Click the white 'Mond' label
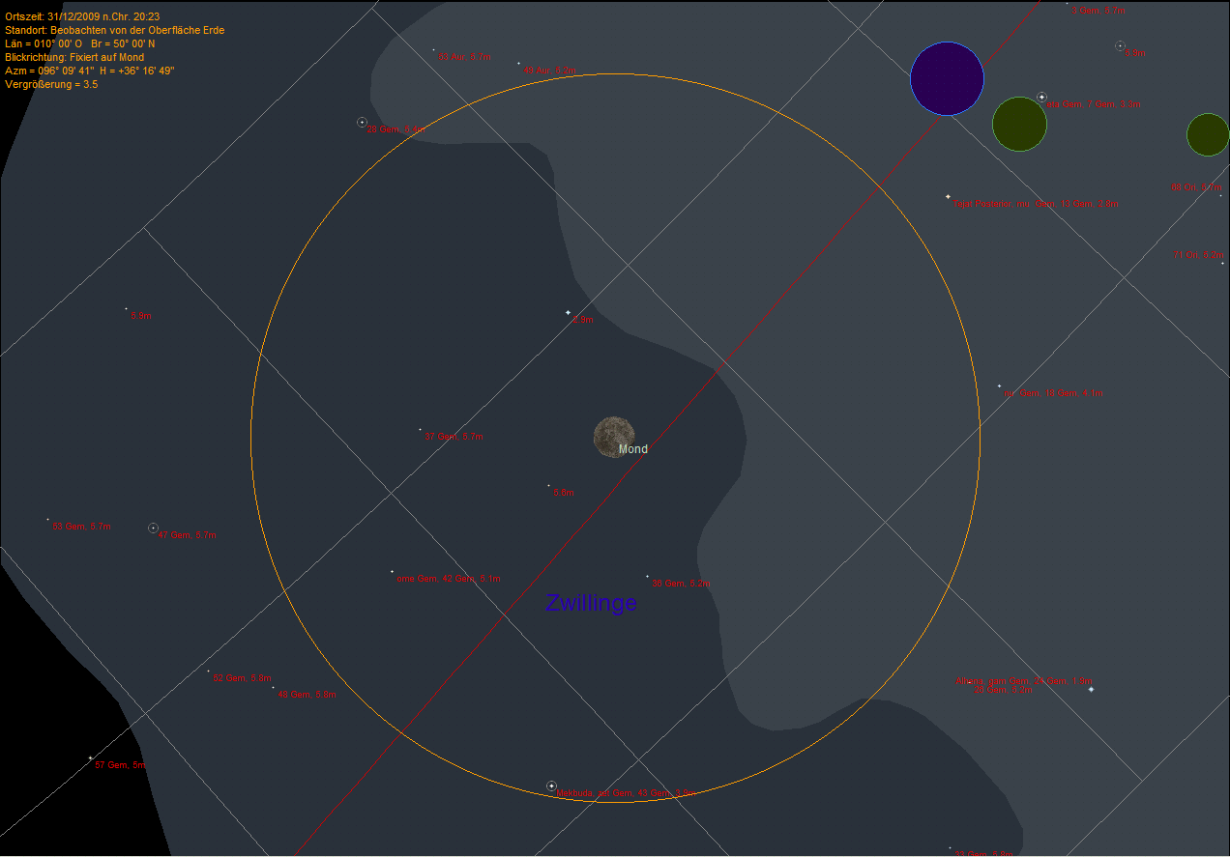The width and height of the screenshot is (1230, 857). (633, 449)
